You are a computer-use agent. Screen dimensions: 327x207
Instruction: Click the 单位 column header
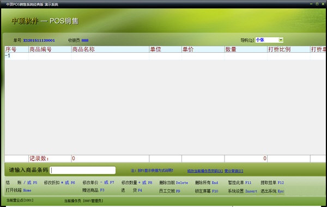(x=165, y=50)
